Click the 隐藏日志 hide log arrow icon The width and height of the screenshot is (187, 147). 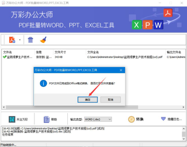(x=163, y=119)
